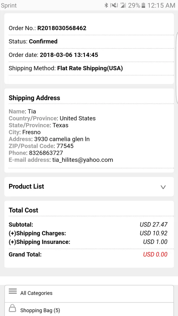Screen dimensions: 178x316
Task: Tap the Bluetooth status bar icon
Action: pos(106,5)
